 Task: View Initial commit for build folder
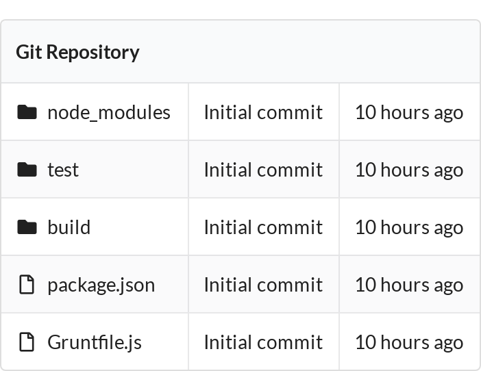click(x=263, y=227)
